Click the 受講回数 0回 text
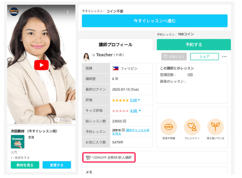The image size is (242, 178). tap(176, 75)
